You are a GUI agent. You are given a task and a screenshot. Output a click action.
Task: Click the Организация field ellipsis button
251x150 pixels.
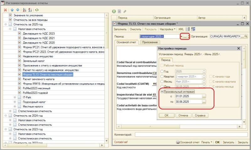point(242,36)
